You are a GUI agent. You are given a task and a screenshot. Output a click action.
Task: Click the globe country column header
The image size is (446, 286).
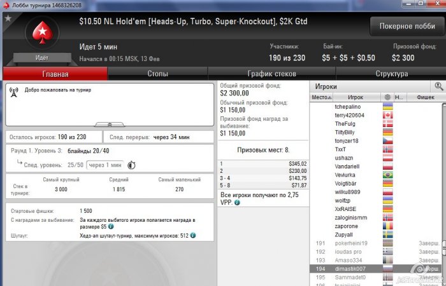387,97
